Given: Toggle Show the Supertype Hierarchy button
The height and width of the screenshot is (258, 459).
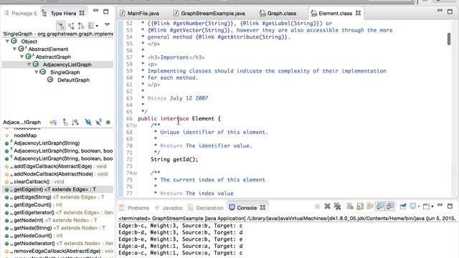Looking at the screenshot, I should click(71, 26).
